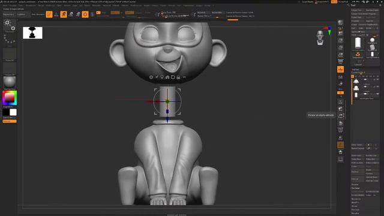Toggle the gizmo lock icon
The height and width of the screenshot is (216, 384).
tap(178, 77)
